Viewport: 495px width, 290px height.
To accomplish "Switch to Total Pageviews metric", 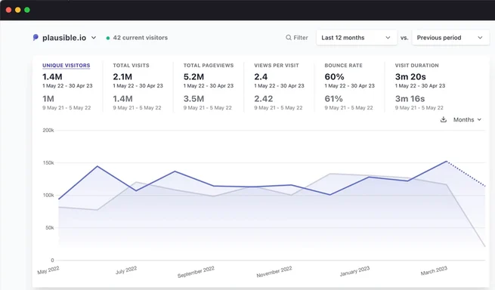I will coord(209,65).
